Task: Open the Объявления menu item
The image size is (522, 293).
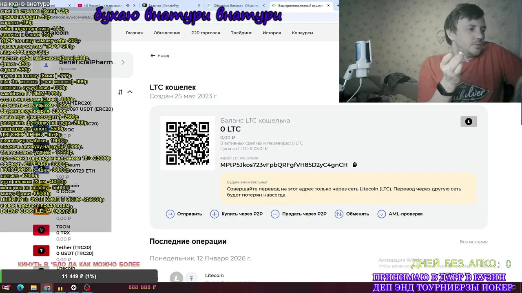Action: click(167, 33)
